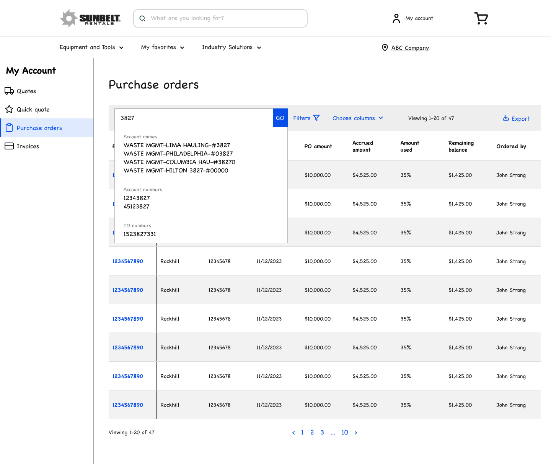Click the GO search button
Screen dimensions: 551x464
click(x=280, y=118)
